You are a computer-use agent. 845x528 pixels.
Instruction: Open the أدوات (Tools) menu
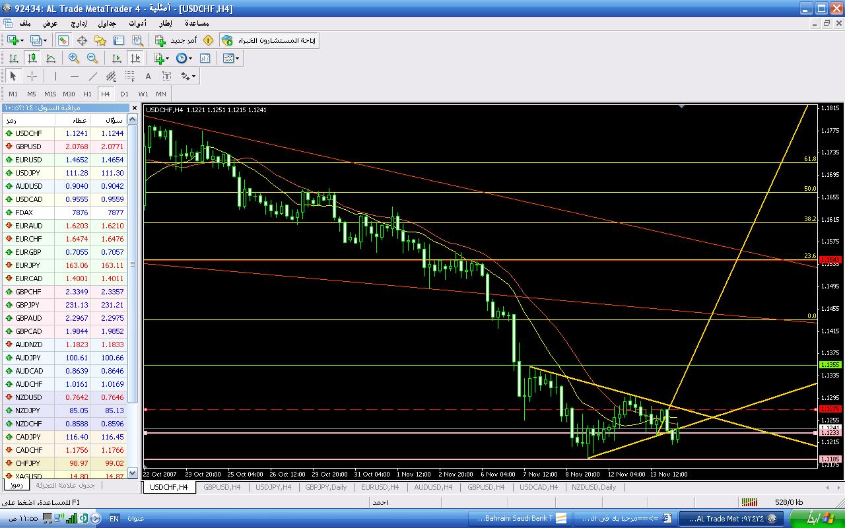[137, 23]
